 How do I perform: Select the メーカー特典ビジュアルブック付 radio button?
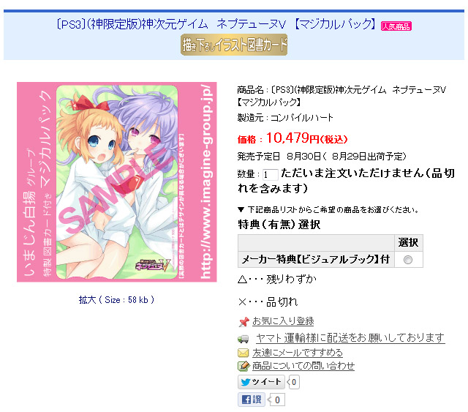pyautogui.click(x=408, y=260)
